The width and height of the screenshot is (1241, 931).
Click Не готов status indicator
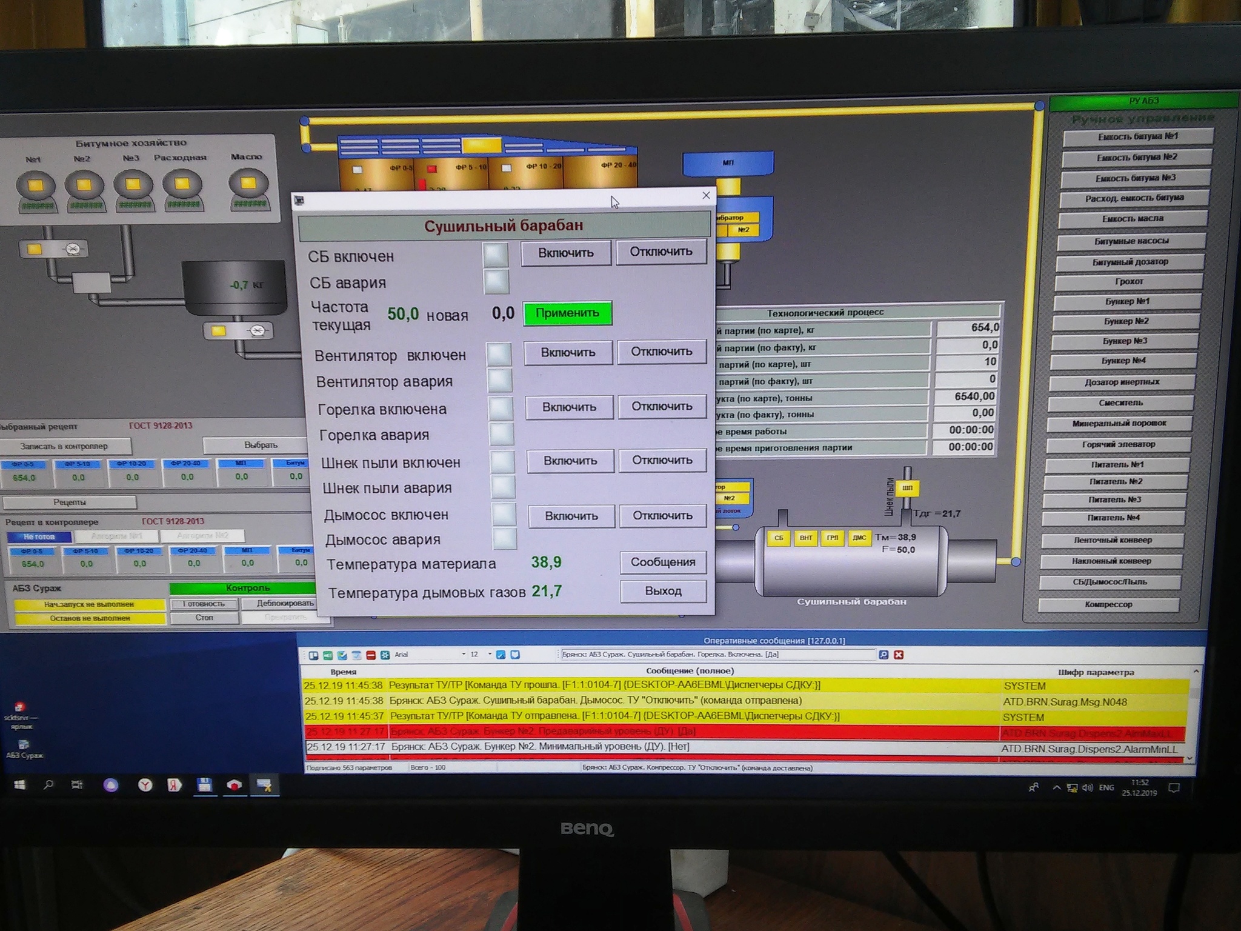[39, 537]
